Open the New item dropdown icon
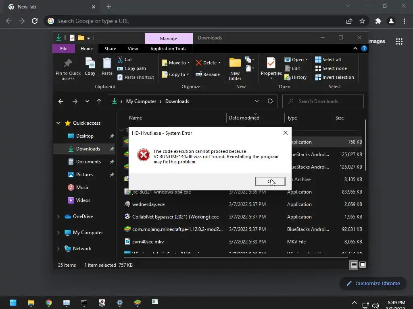Image resolution: width=413 pixels, height=309 pixels. point(249,60)
